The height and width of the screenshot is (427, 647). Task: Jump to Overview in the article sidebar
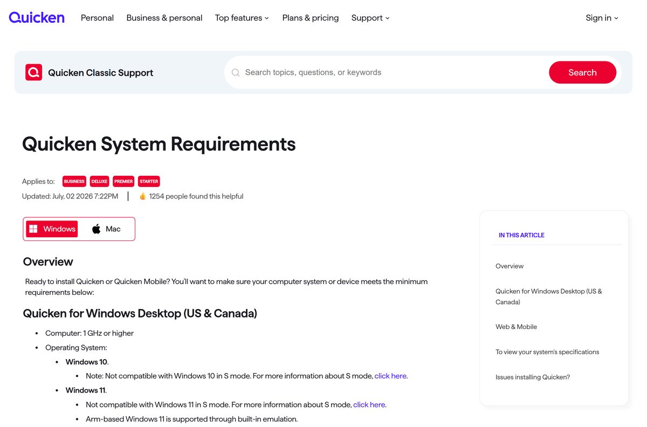(x=510, y=266)
